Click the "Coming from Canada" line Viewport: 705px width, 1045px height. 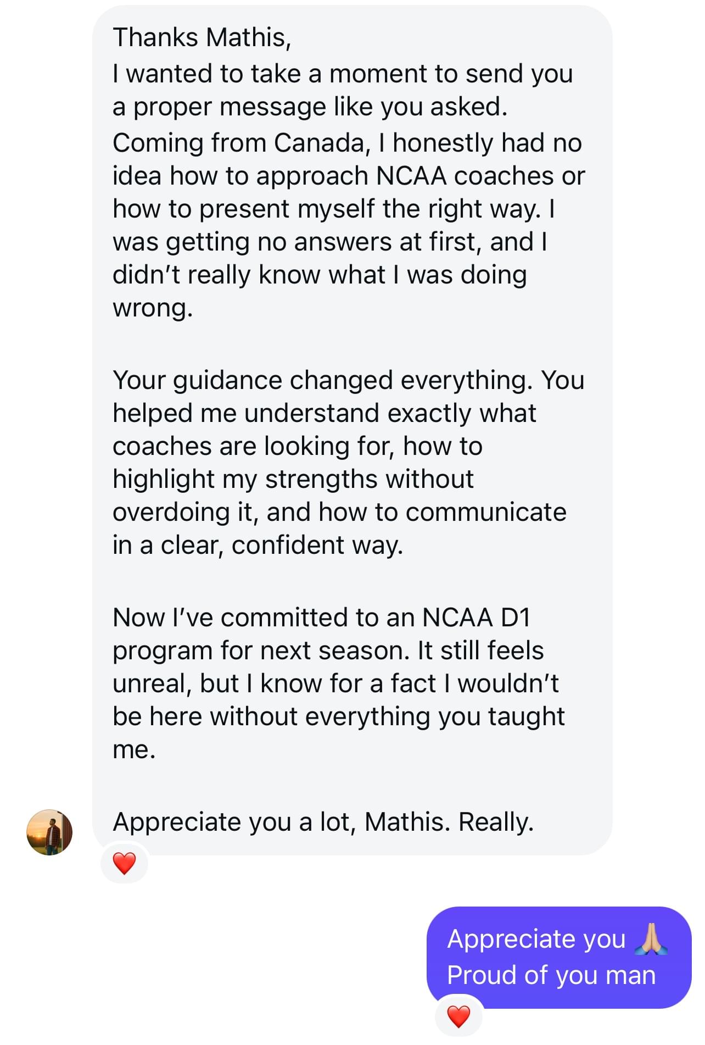[x=347, y=142]
